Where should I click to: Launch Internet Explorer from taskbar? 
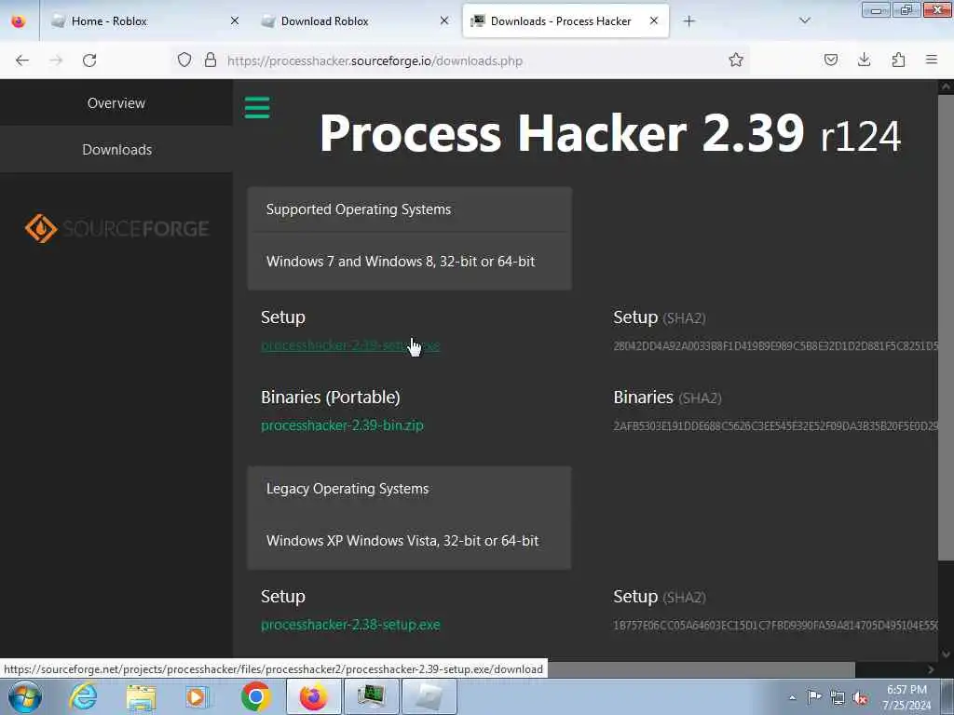coord(83,696)
